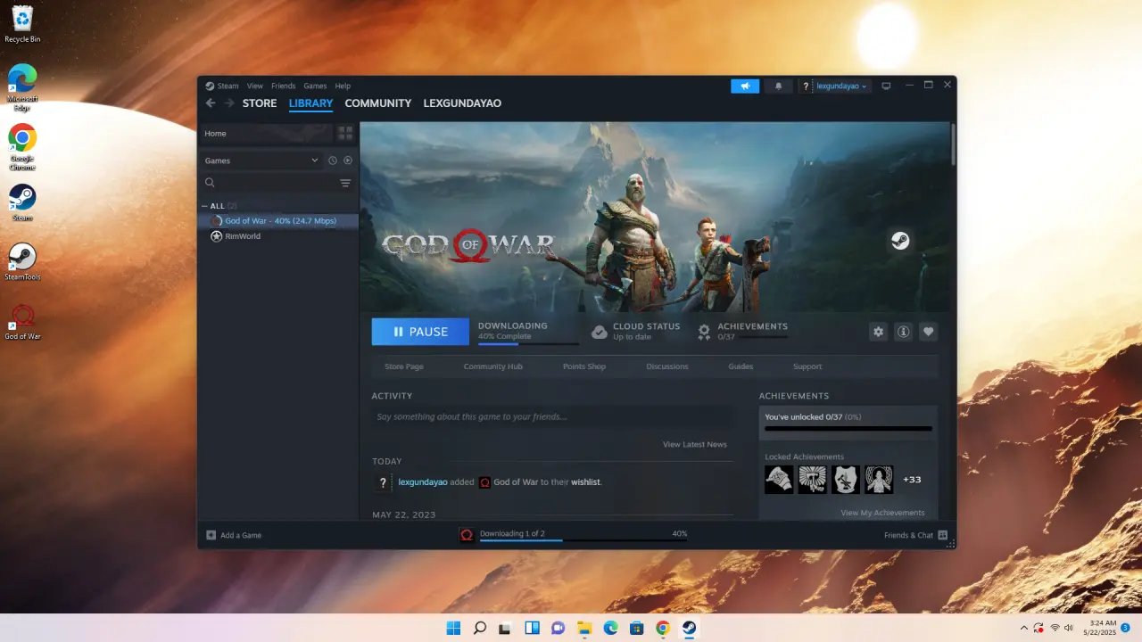Click View Latest News
This screenshot has width=1142, height=642.
coord(695,444)
